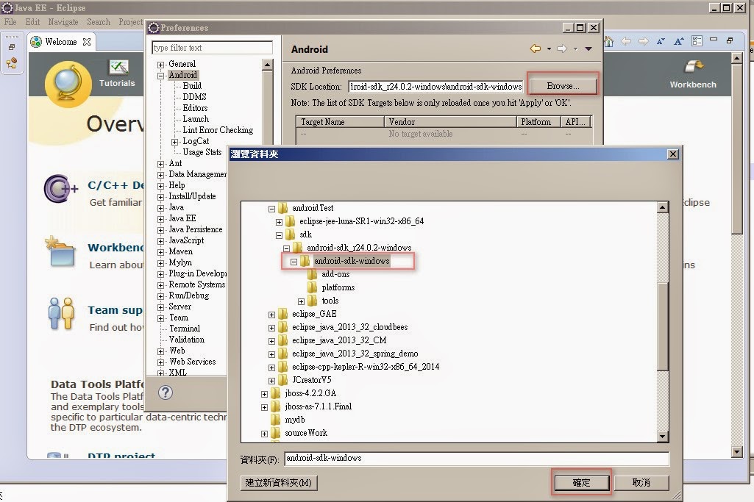Click the Browse... button for SDK Location

point(563,86)
